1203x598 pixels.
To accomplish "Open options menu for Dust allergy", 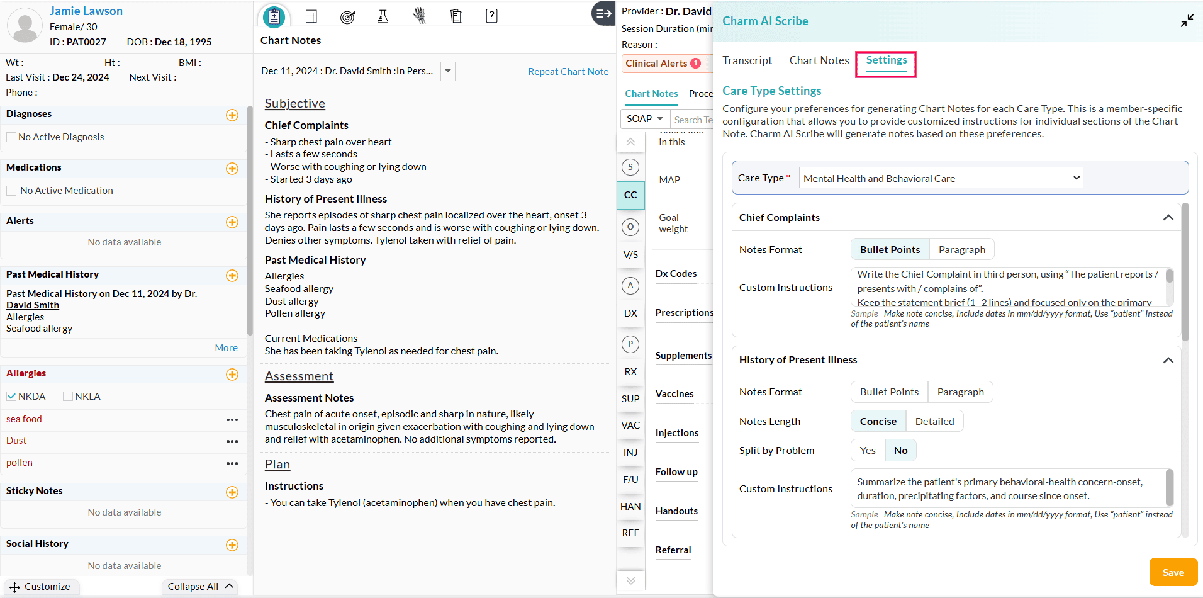I will pyautogui.click(x=232, y=441).
